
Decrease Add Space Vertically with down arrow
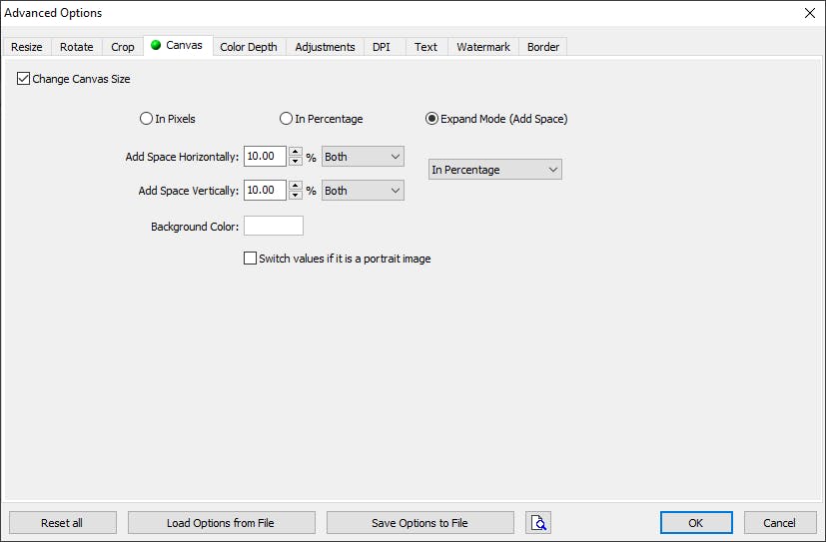[295, 195]
